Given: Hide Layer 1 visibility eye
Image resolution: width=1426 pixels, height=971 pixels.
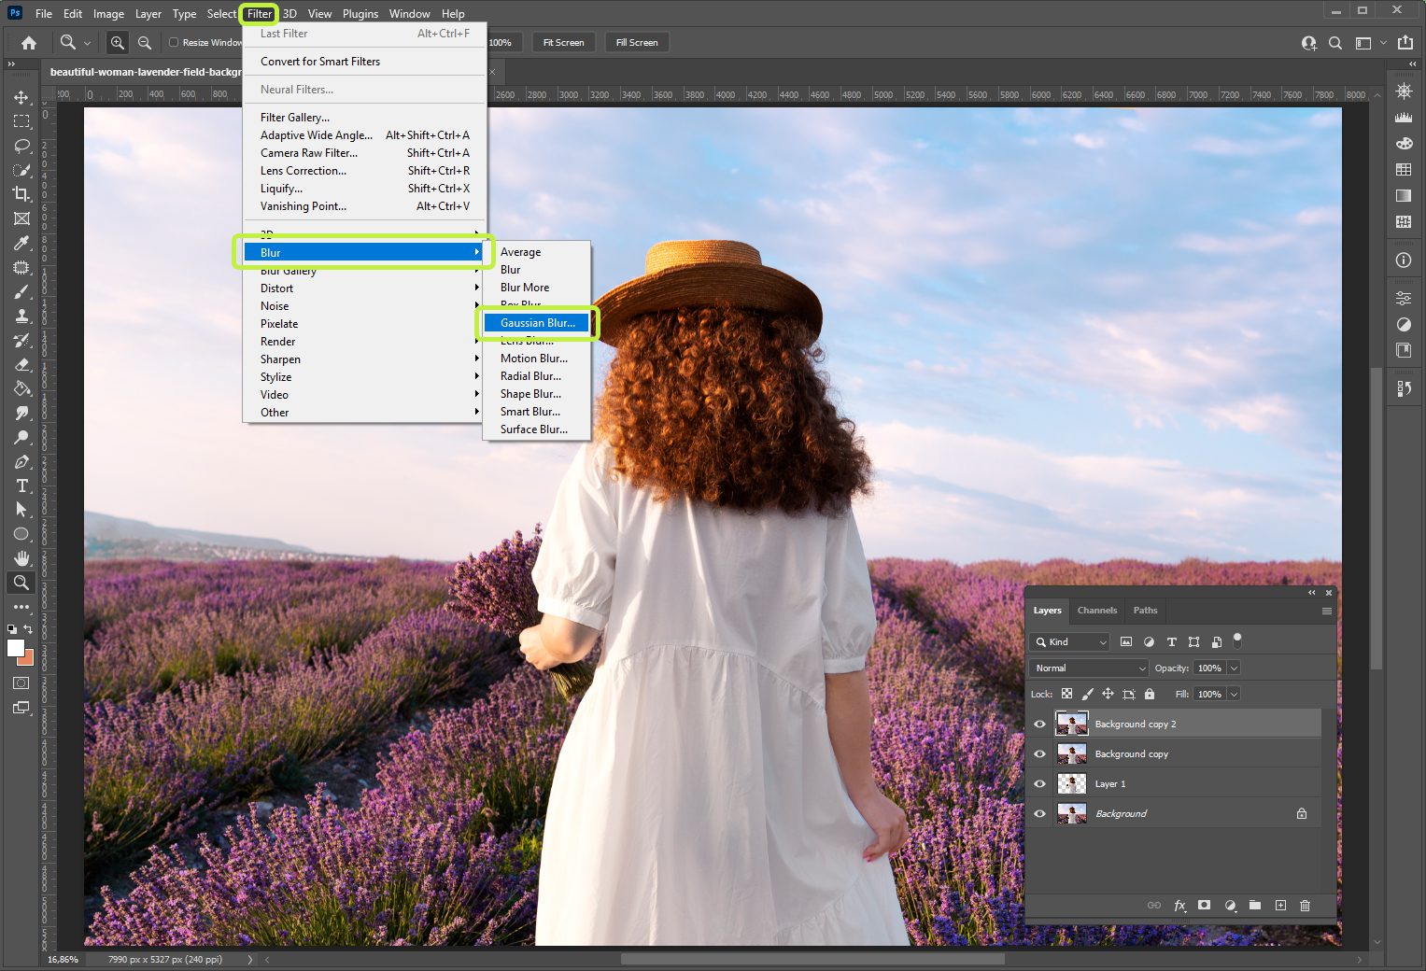Looking at the screenshot, I should point(1039,783).
